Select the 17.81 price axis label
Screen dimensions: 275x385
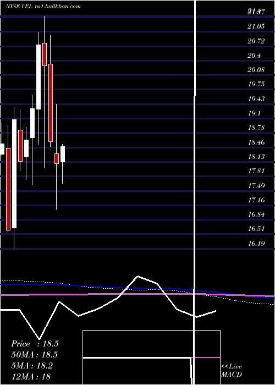point(256,171)
